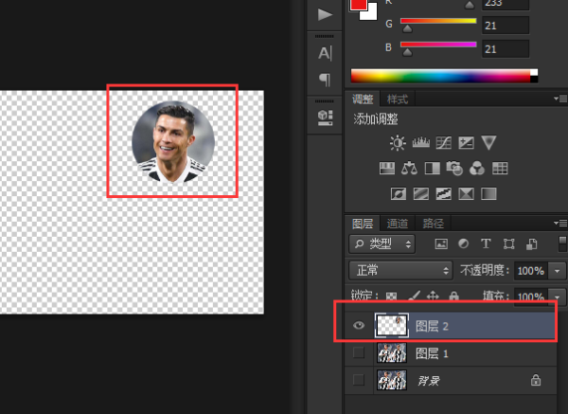The width and height of the screenshot is (568, 414).
Task: Click the Lock all layer button
Action: pyautogui.click(x=454, y=296)
